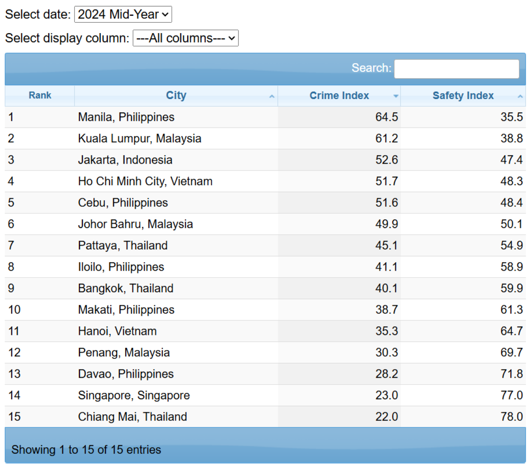The width and height of the screenshot is (531, 464).
Task: Click the Safety Index sort arrow icon
Action: tap(520, 96)
